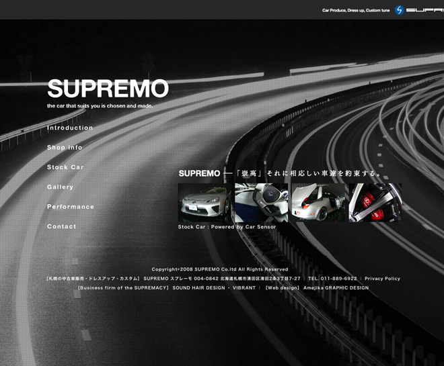Viewport: 444px width, 366px height.
Task: Visit the SOUND HAIR DESIGN link
Action: coord(198,288)
